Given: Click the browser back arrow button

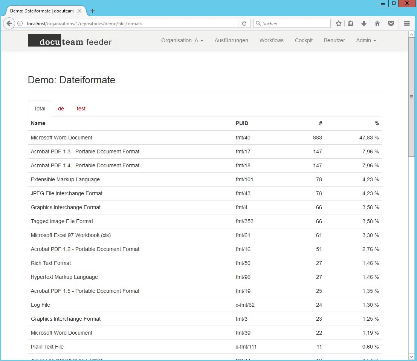Looking at the screenshot, I should [x=9, y=23].
